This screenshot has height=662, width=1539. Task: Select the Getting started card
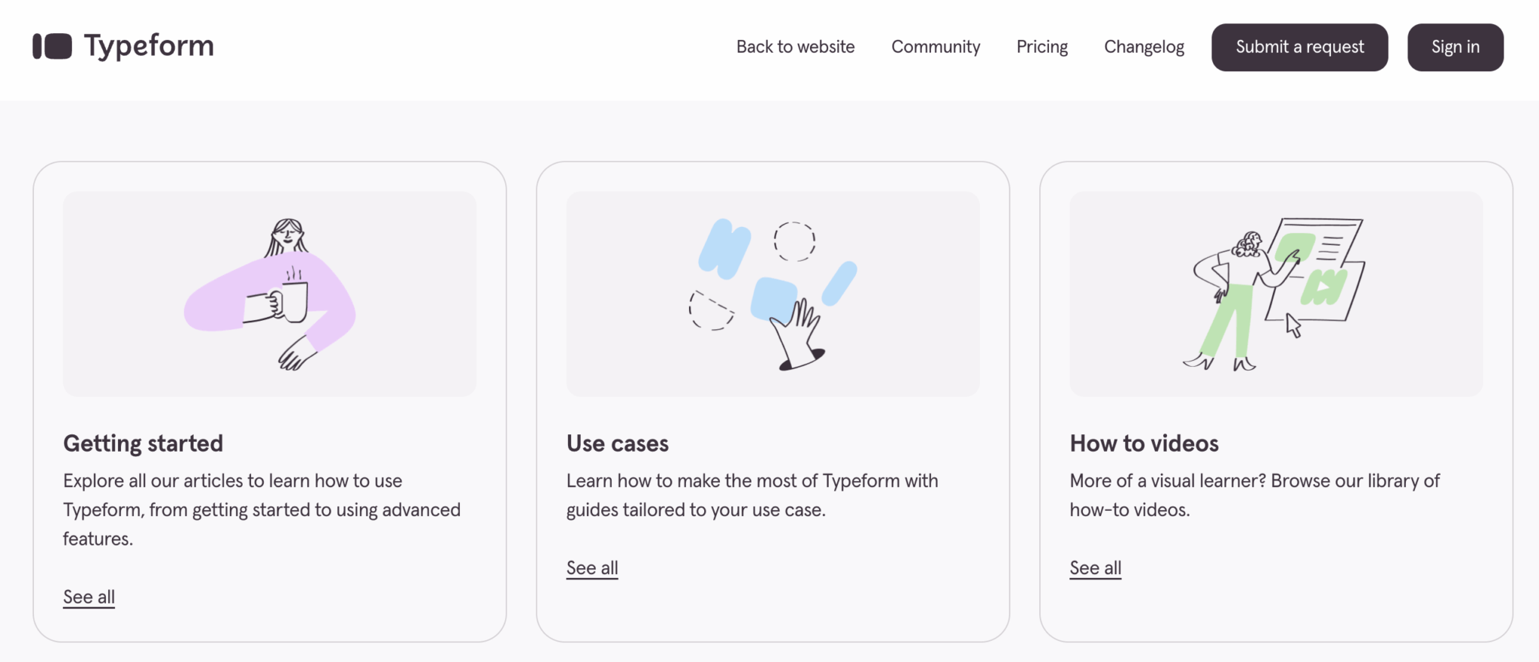[270, 398]
